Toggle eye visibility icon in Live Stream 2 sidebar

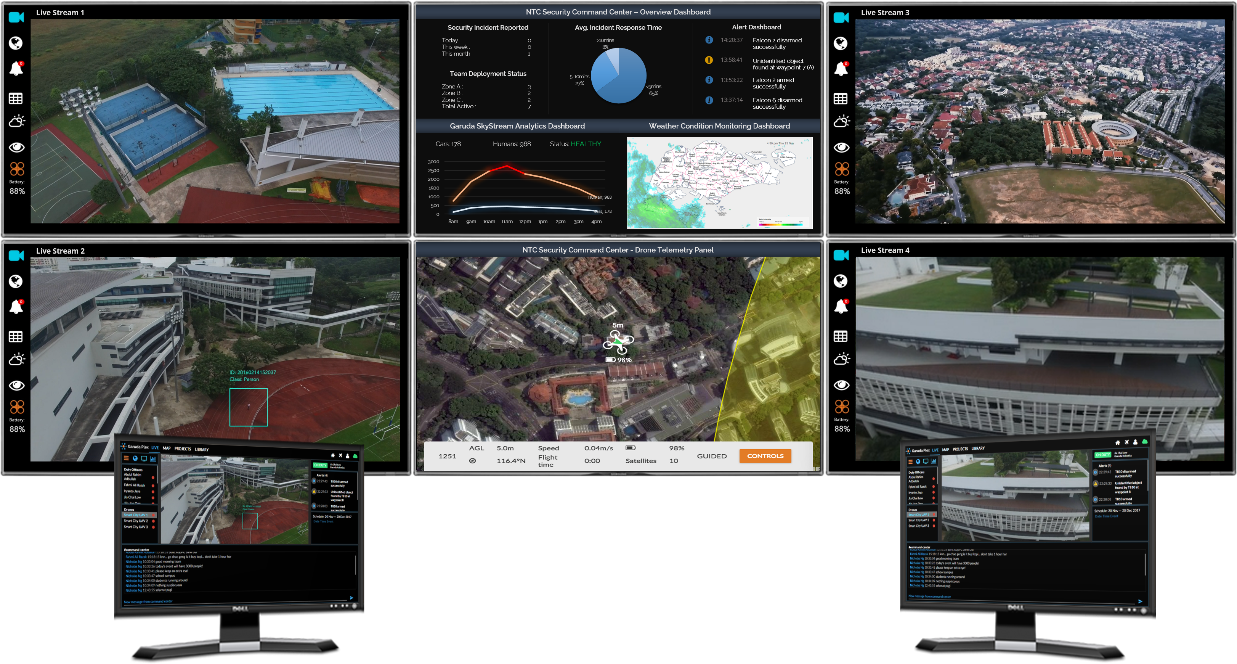(x=16, y=385)
